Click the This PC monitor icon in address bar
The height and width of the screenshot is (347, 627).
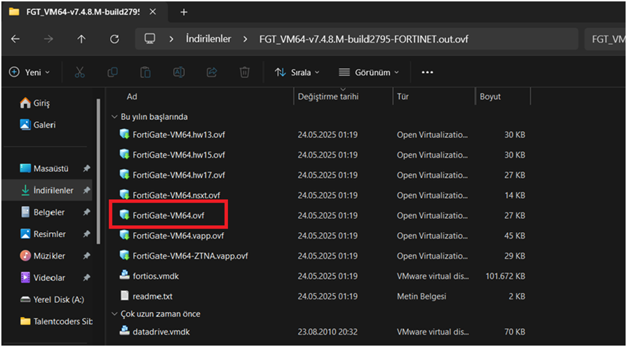(149, 39)
